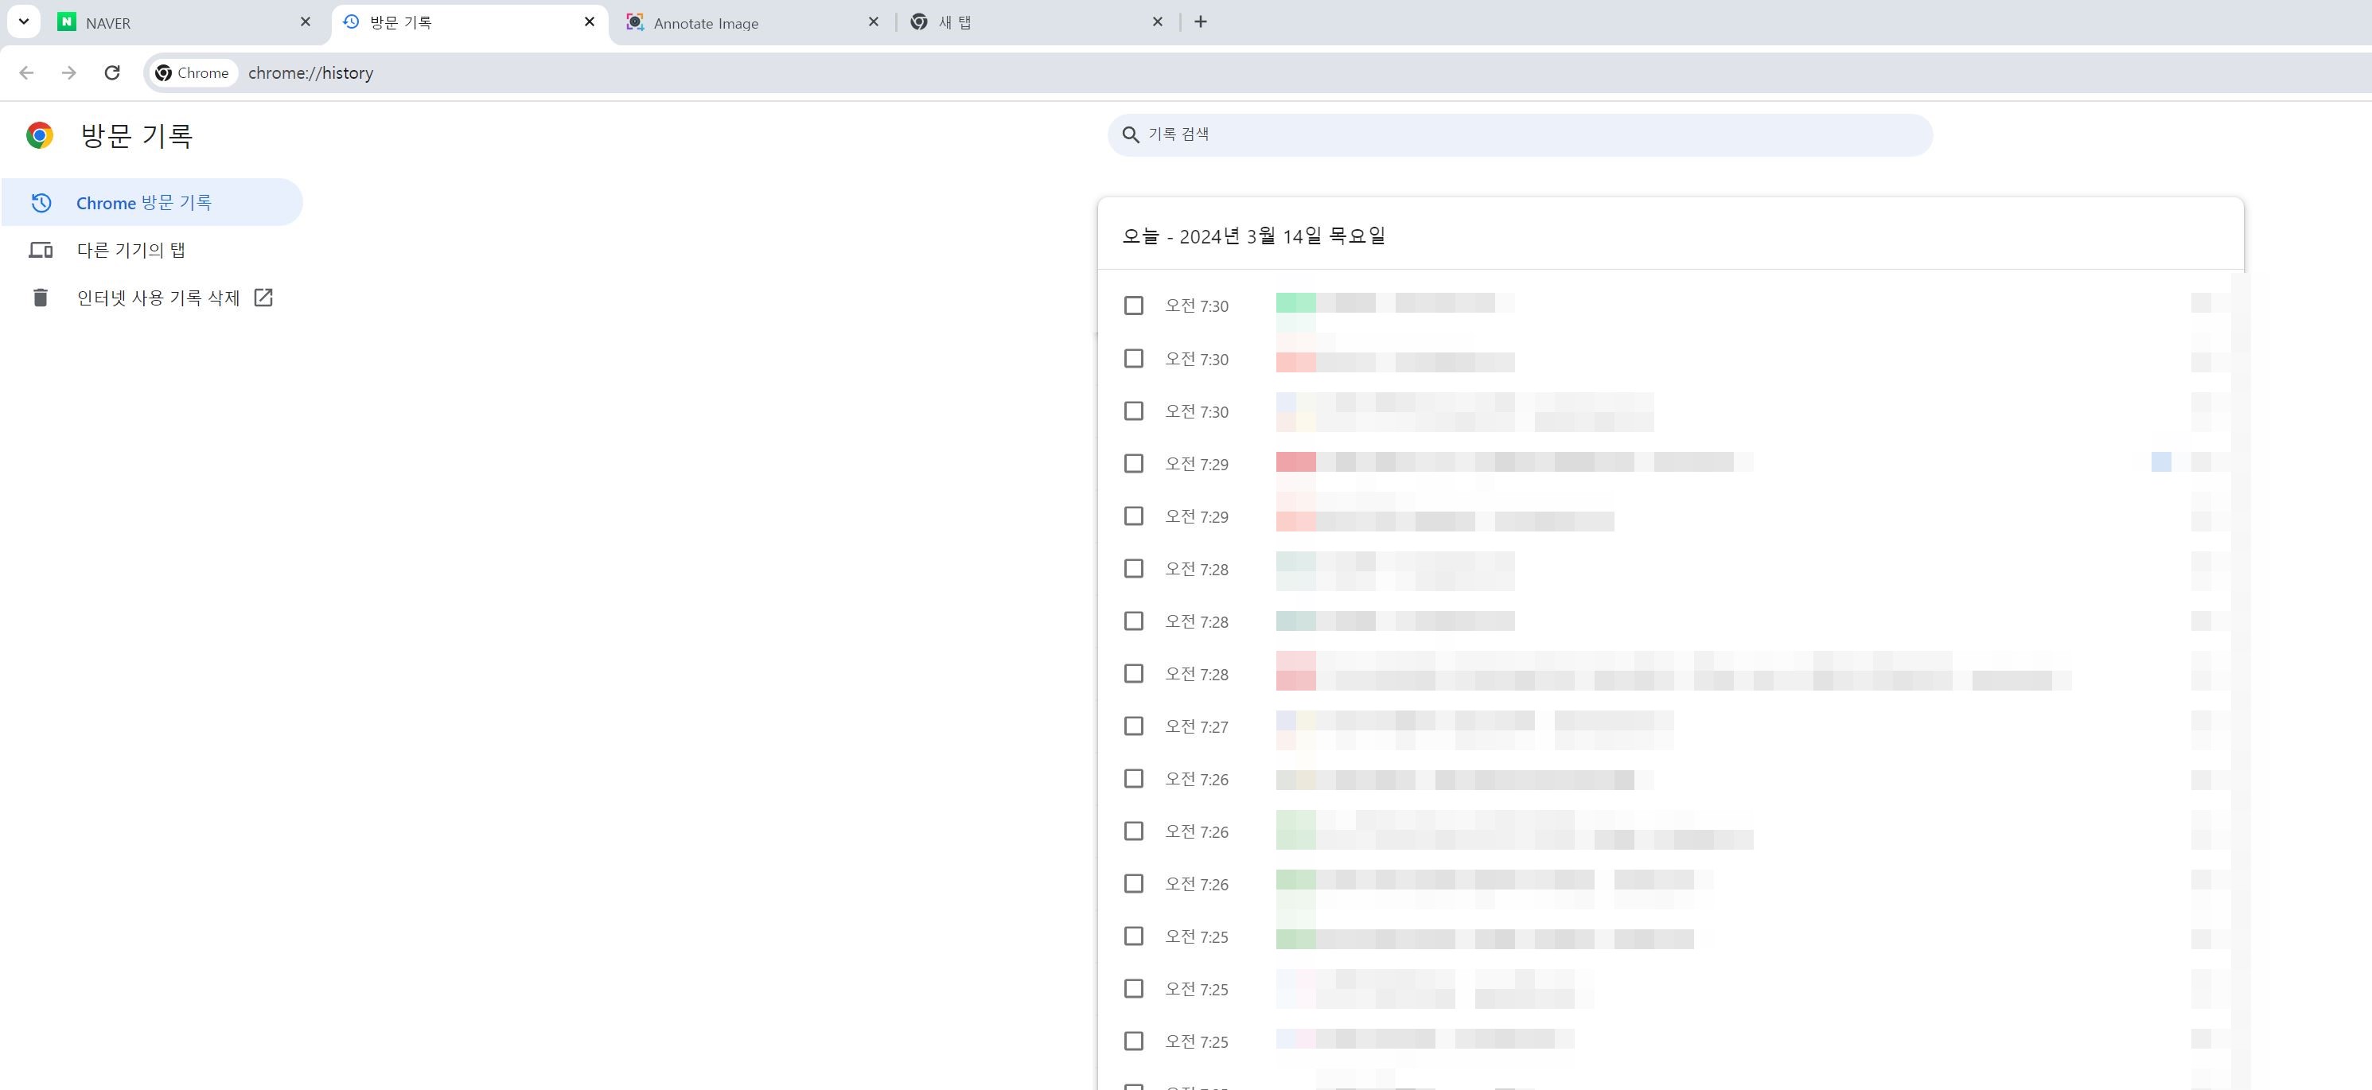2372x1090 pixels.
Task: Close the 새 탭 tab
Action: pos(1158,22)
